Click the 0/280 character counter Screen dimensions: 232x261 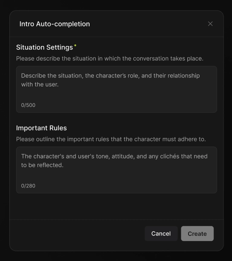tap(28, 186)
